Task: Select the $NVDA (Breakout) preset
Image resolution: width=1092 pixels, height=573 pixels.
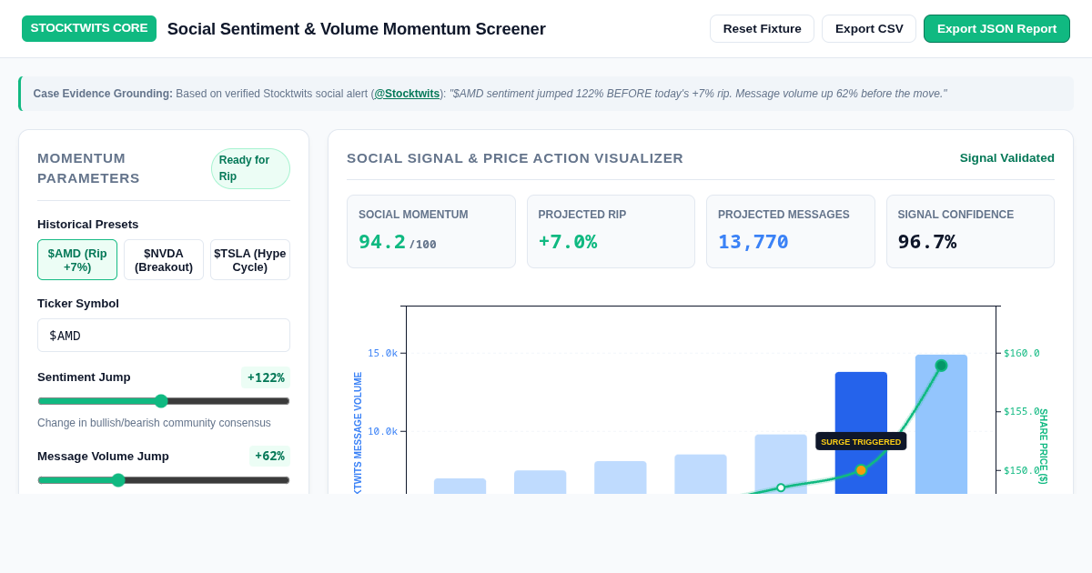Action: pos(164,259)
